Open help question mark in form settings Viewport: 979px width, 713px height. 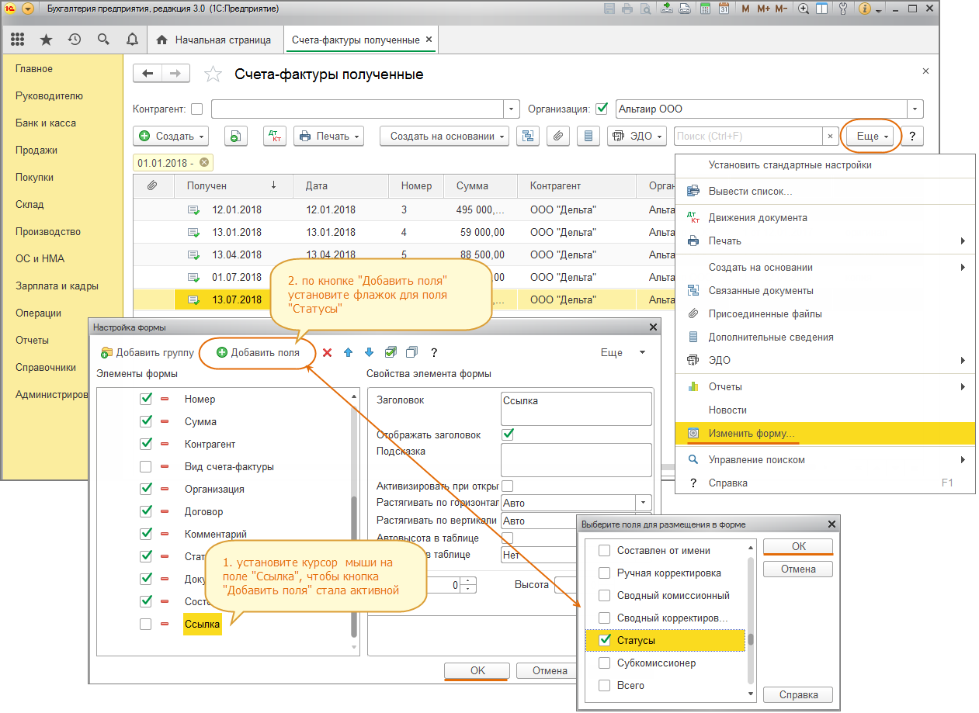[434, 352]
